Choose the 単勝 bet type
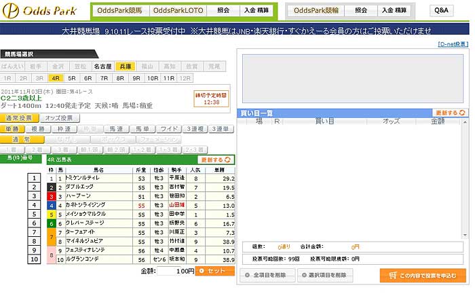The width and height of the screenshot is (475, 298). click(12, 128)
